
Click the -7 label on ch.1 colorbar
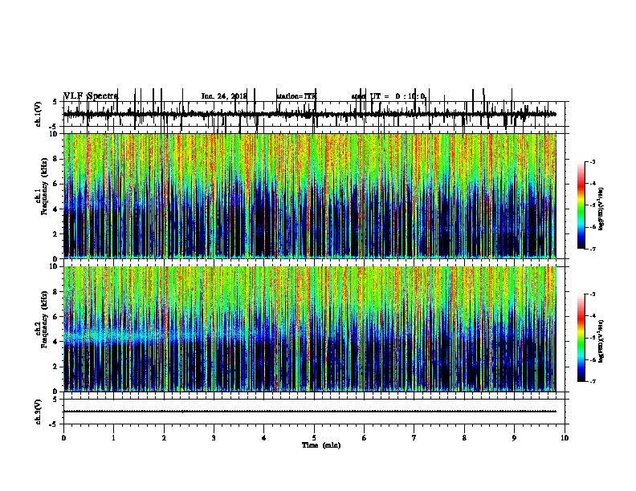pos(592,249)
